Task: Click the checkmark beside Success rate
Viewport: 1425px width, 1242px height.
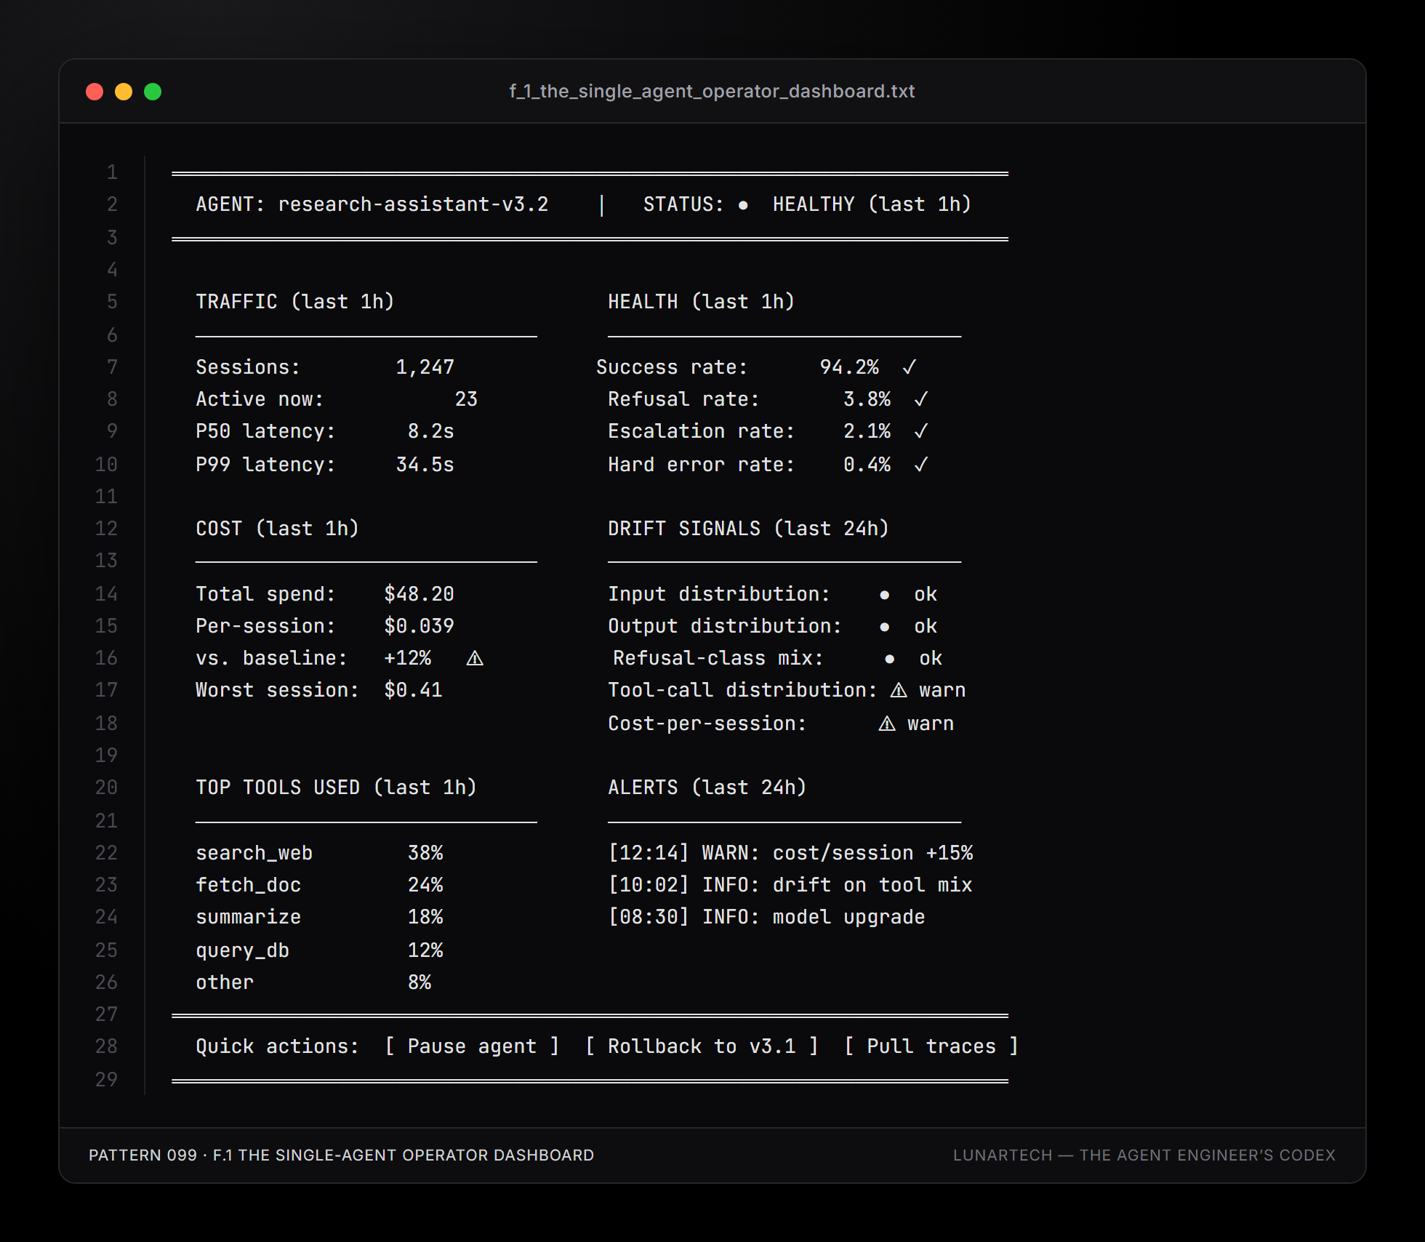Action: click(909, 367)
